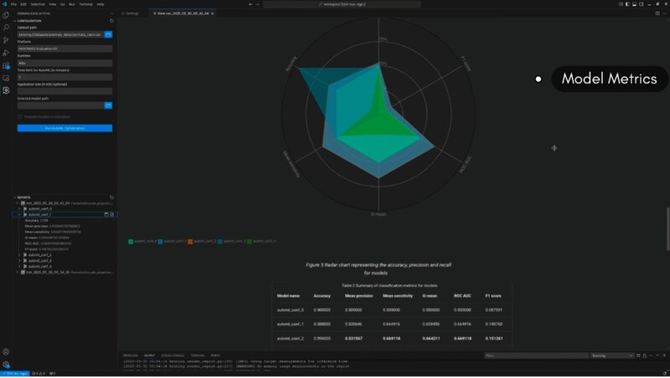
Task: Expand the automl_conf_2 report node
Action: coord(19,255)
